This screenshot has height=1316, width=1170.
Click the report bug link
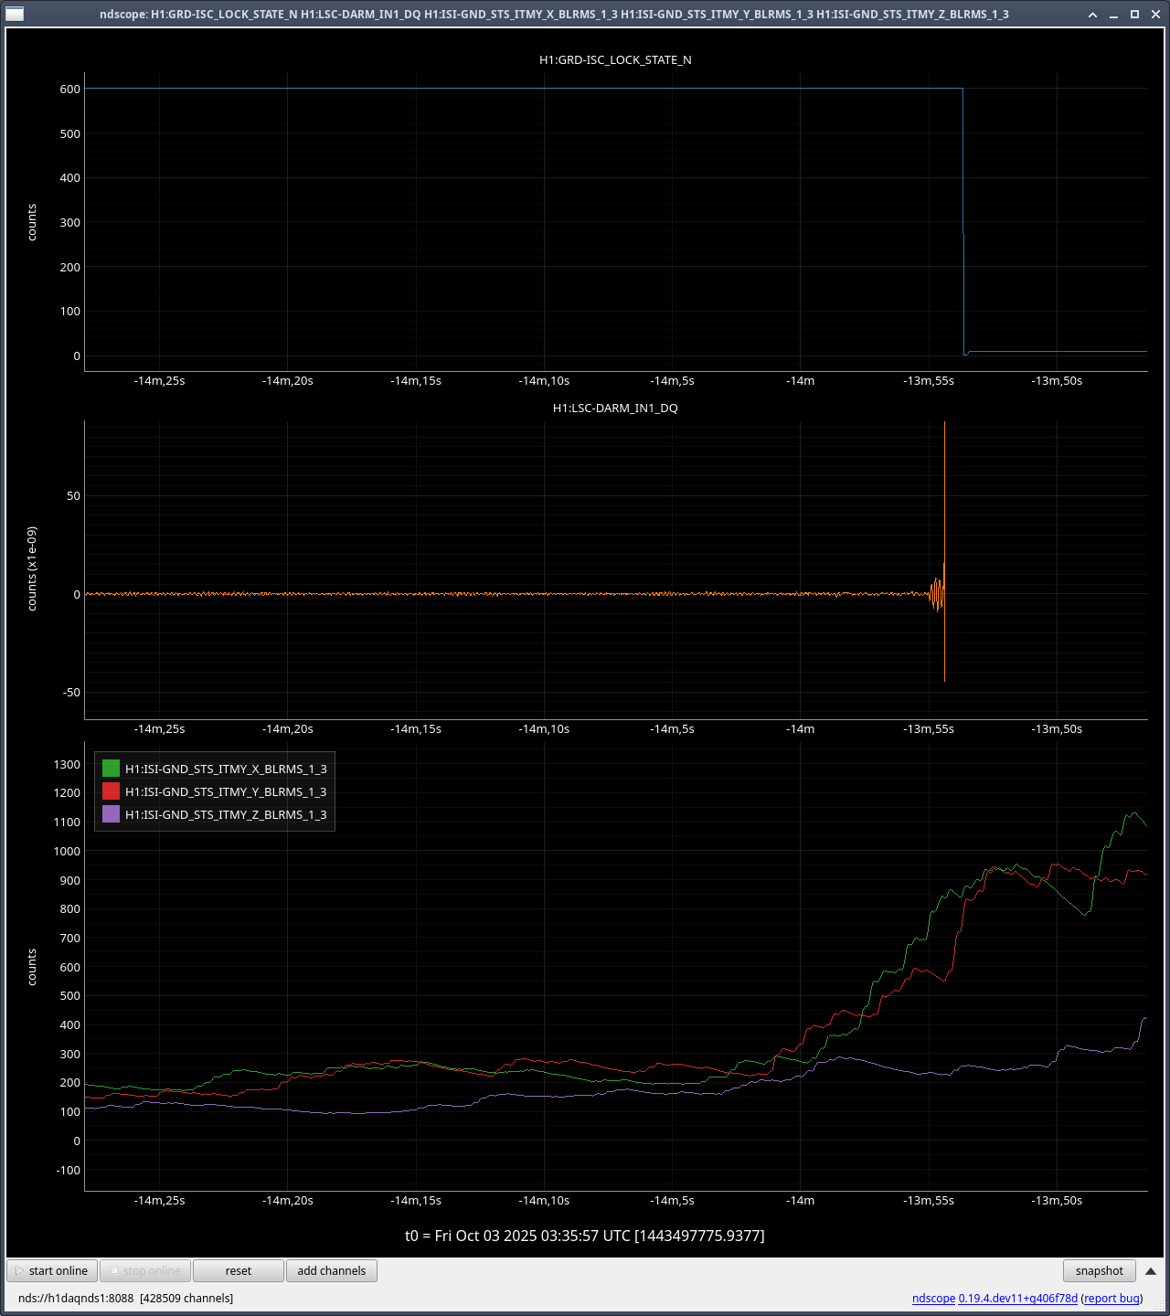(1111, 1298)
